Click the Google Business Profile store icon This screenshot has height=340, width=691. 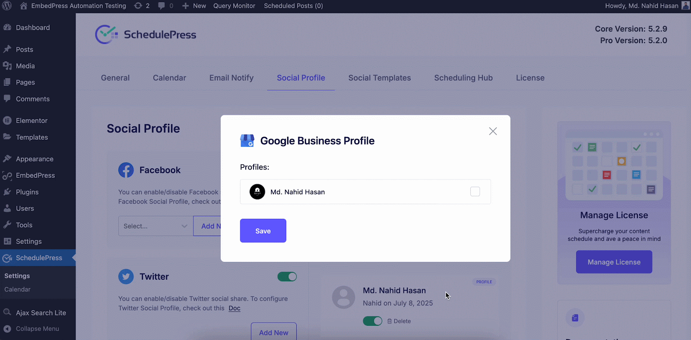pos(247,141)
